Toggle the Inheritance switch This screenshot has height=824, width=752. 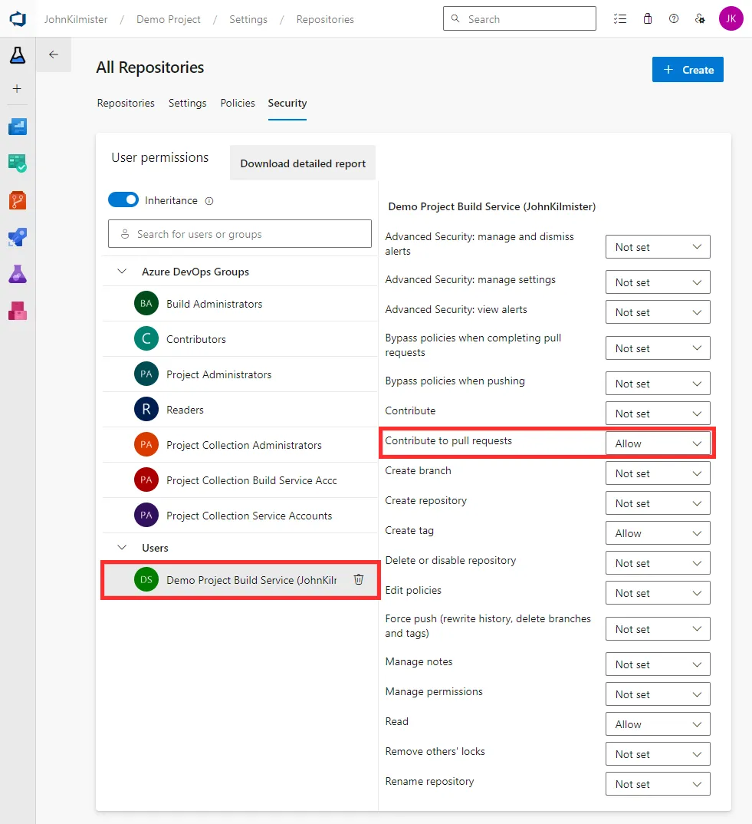pos(123,200)
